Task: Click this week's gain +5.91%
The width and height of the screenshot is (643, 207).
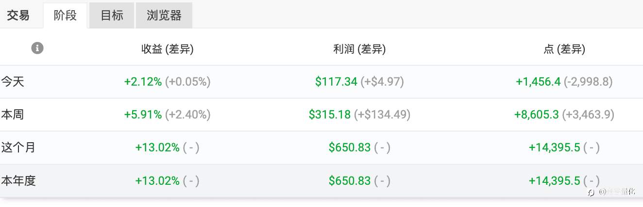Action: point(143,115)
